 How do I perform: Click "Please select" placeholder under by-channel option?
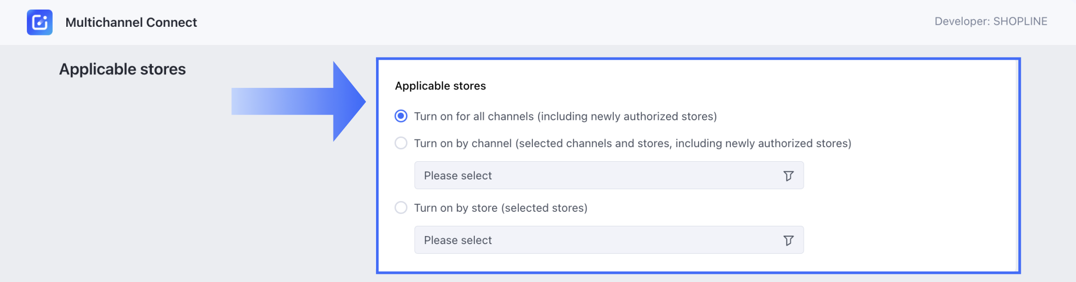(x=458, y=176)
